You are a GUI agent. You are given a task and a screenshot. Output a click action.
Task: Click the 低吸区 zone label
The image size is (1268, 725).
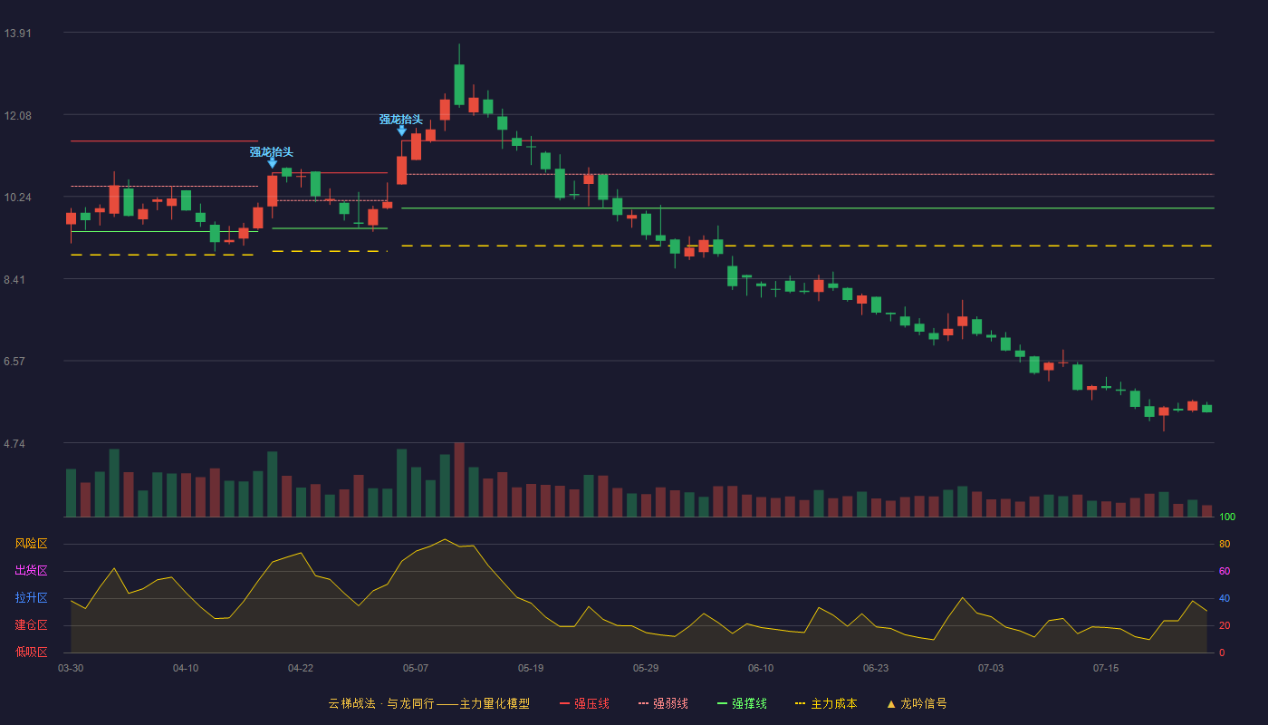point(31,652)
